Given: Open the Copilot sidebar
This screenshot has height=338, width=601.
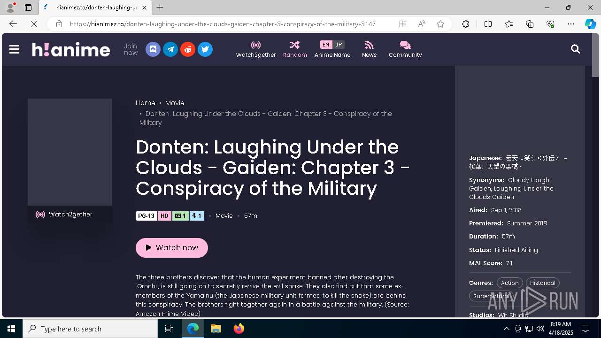Looking at the screenshot, I should coord(591,24).
